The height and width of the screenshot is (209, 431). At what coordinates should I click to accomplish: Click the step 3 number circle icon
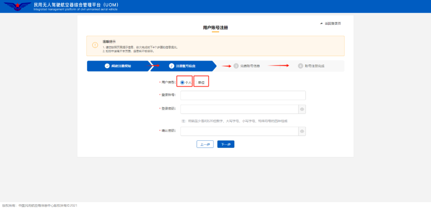tap(236, 66)
